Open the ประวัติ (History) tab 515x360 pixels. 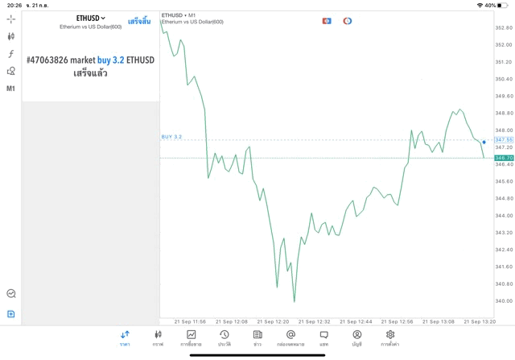coord(225,338)
